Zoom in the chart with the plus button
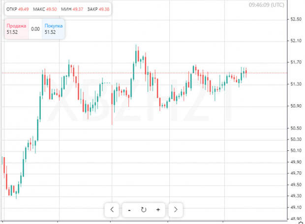305x224 pixels. tap(158, 210)
